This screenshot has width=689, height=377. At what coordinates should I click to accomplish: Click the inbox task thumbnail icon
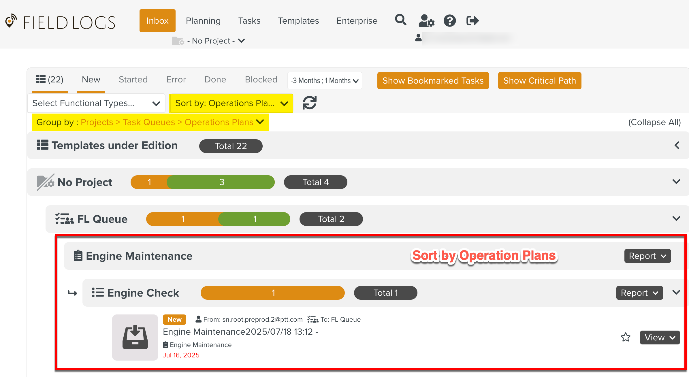pyautogui.click(x=135, y=337)
